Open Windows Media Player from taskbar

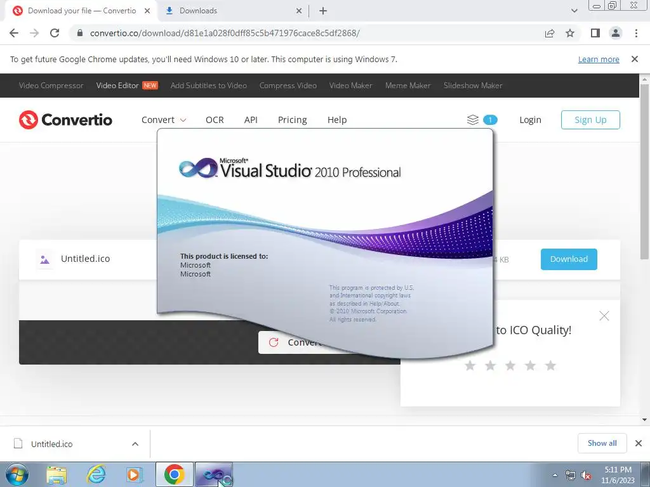point(134,474)
